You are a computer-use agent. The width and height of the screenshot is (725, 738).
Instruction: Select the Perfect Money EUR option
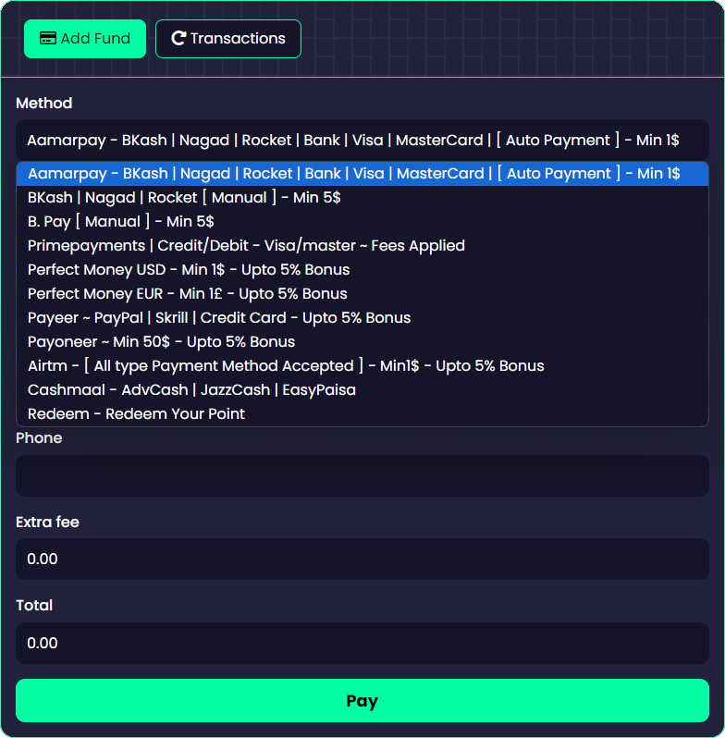(x=362, y=293)
